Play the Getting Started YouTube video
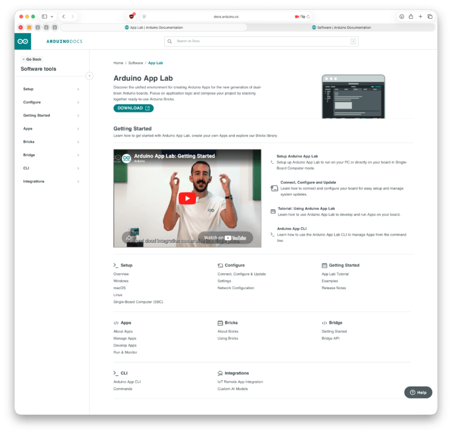 pos(187,198)
